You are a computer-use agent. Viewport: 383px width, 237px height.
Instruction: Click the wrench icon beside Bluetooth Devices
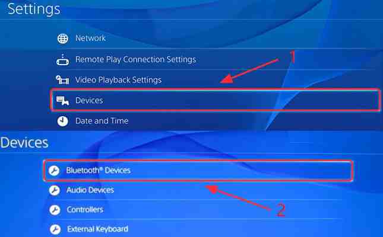pos(54,171)
